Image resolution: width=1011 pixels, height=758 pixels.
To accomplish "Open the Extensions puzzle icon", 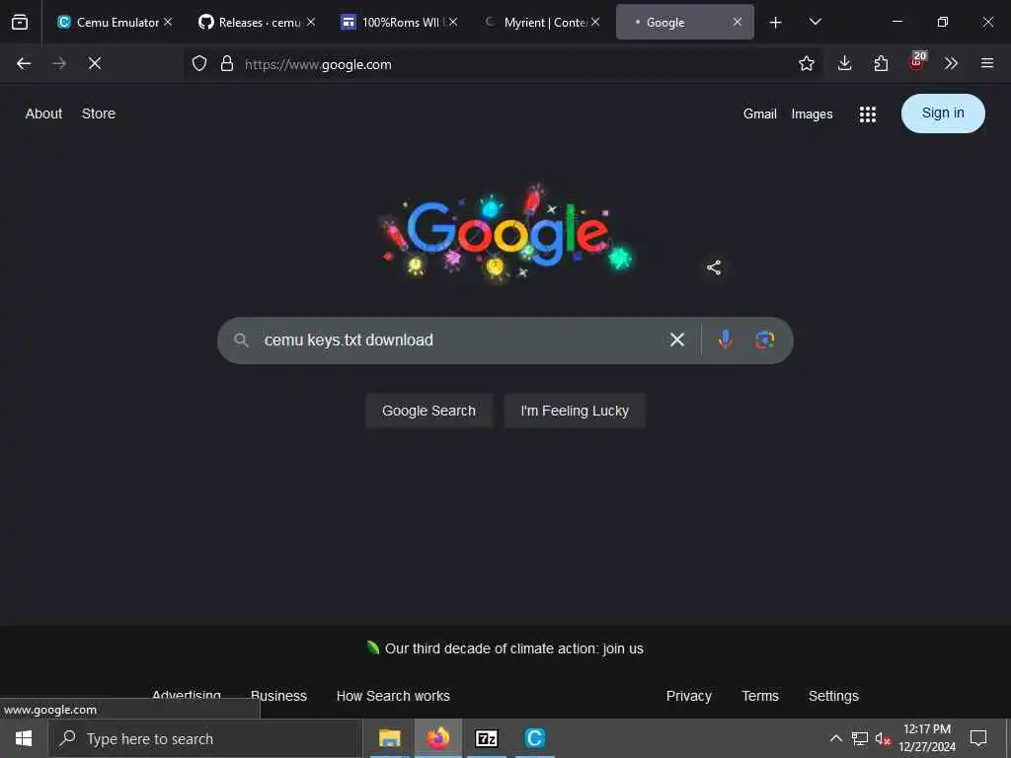I will point(881,63).
